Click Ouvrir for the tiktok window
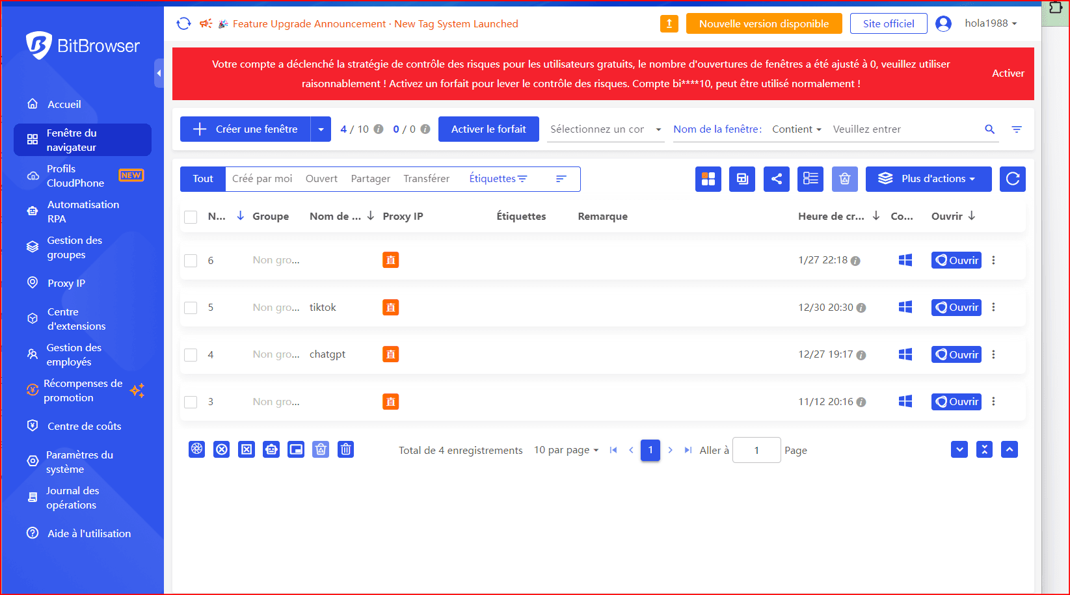The height and width of the screenshot is (595, 1070). click(x=956, y=308)
